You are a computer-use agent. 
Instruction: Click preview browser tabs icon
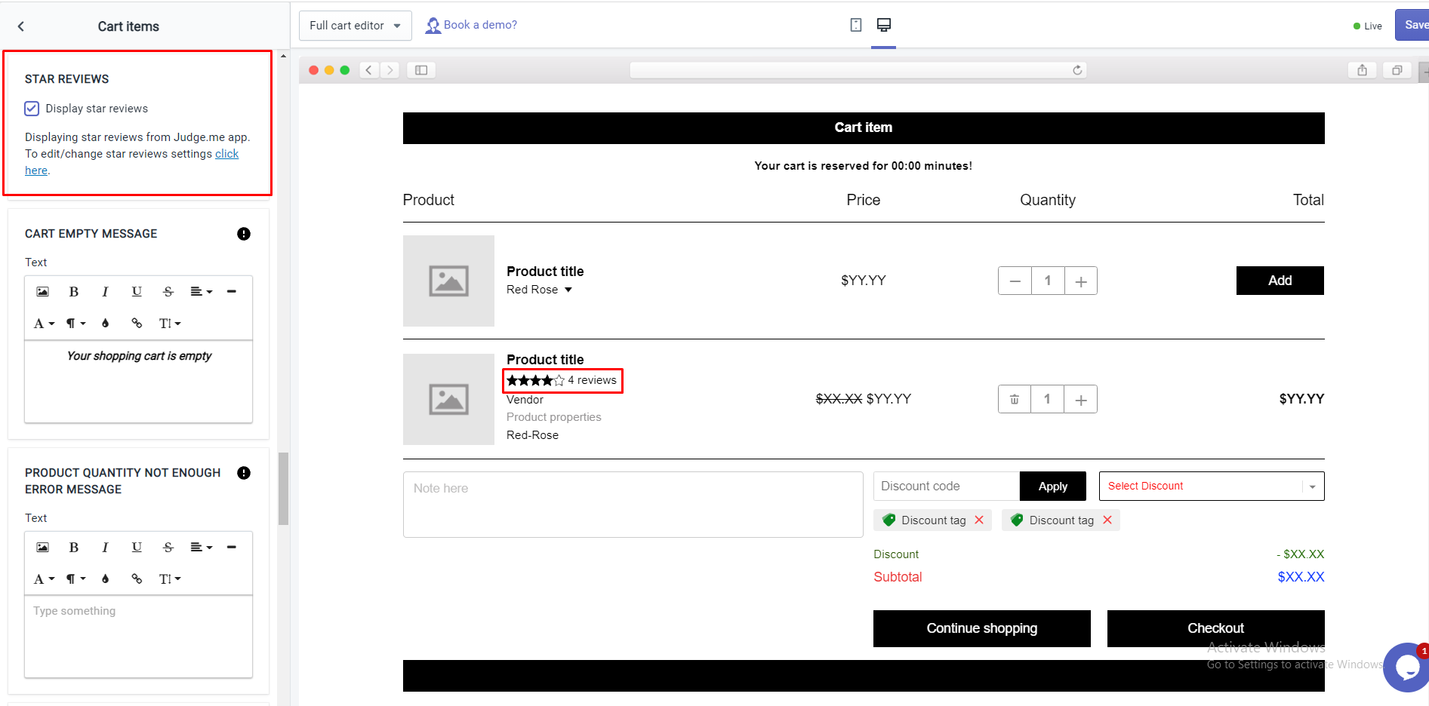(x=1397, y=70)
